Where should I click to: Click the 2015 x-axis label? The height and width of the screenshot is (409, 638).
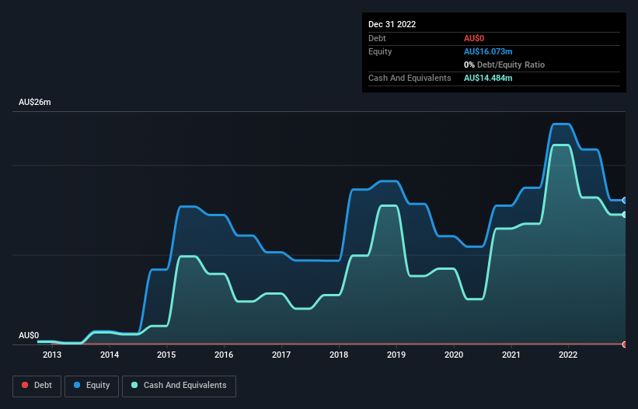click(166, 355)
